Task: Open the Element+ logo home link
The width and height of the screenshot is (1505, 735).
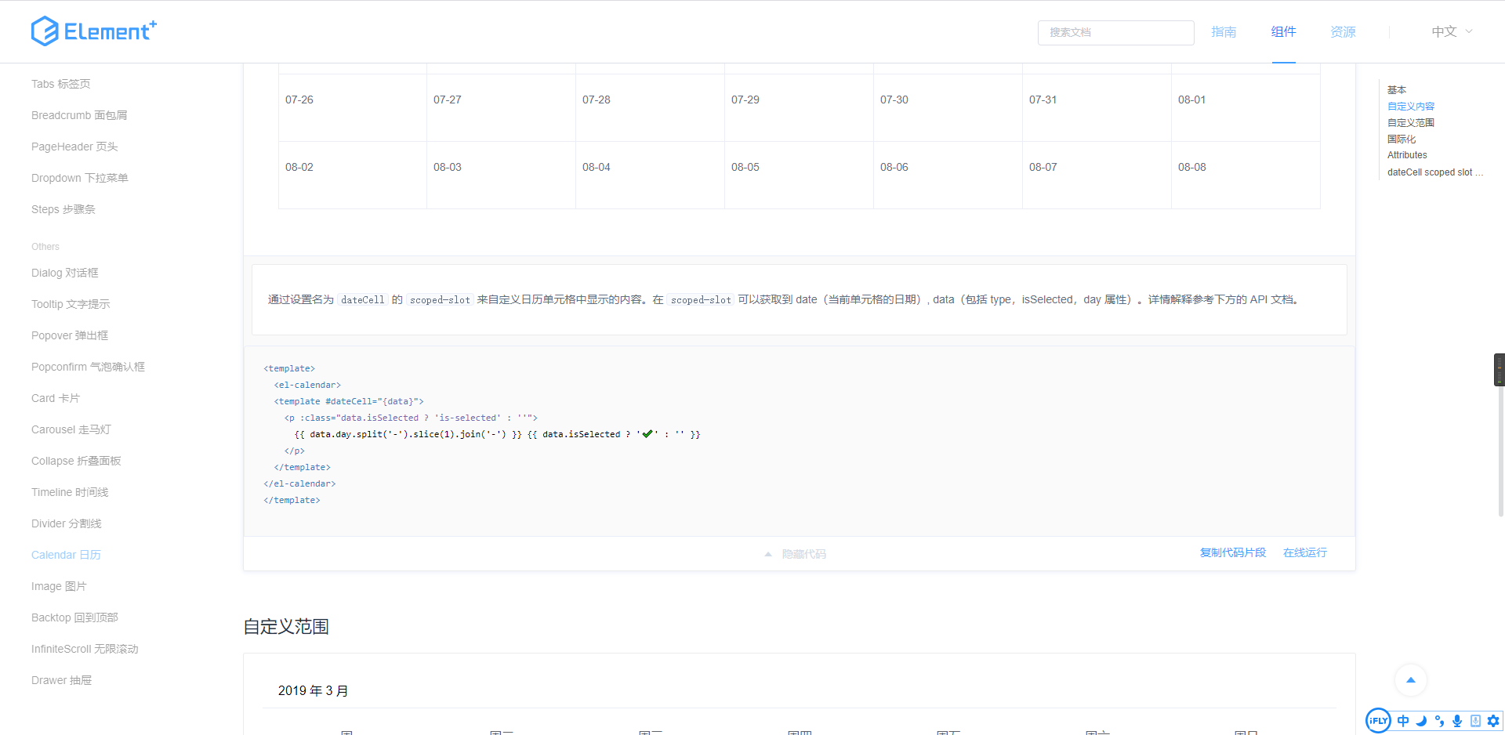Action: pyautogui.click(x=94, y=31)
